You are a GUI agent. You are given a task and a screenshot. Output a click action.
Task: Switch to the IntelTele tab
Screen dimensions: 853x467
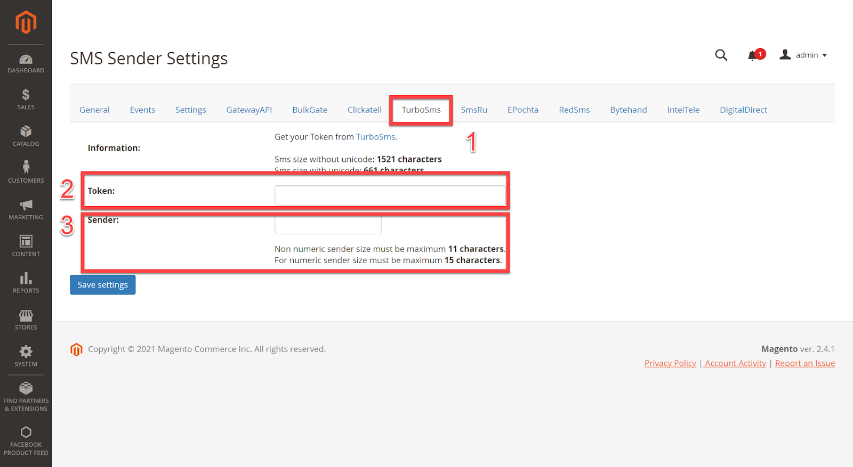pyautogui.click(x=683, y=110)
